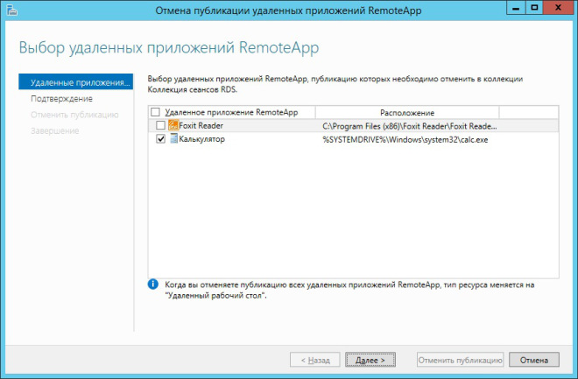This screenshot has height=379, width=578.
Task: Toggle the select-all checkbox in header
Action: click(157, 113)
